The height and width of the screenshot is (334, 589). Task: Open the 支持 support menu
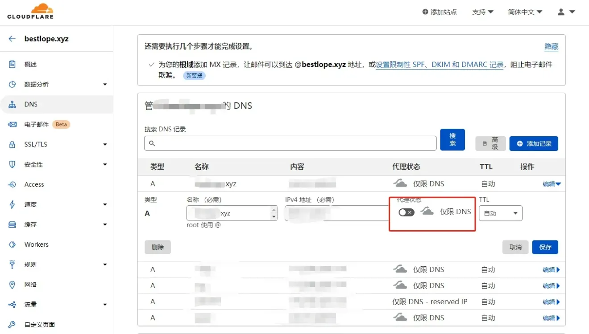(x=482, y=12)
